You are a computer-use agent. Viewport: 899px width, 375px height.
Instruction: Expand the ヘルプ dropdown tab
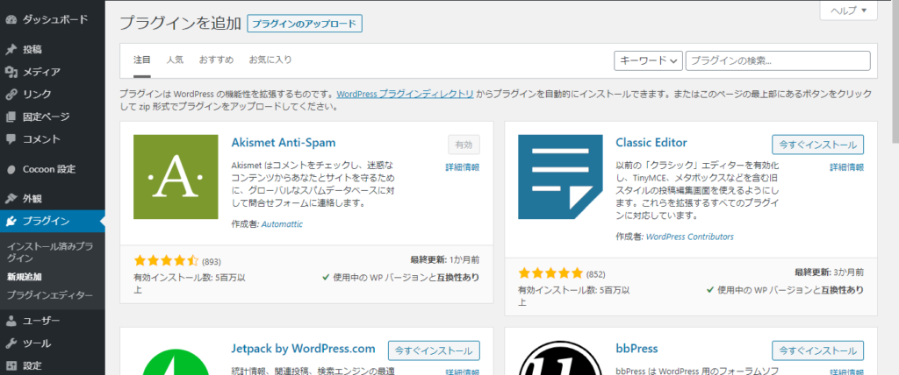pos(849,11)
